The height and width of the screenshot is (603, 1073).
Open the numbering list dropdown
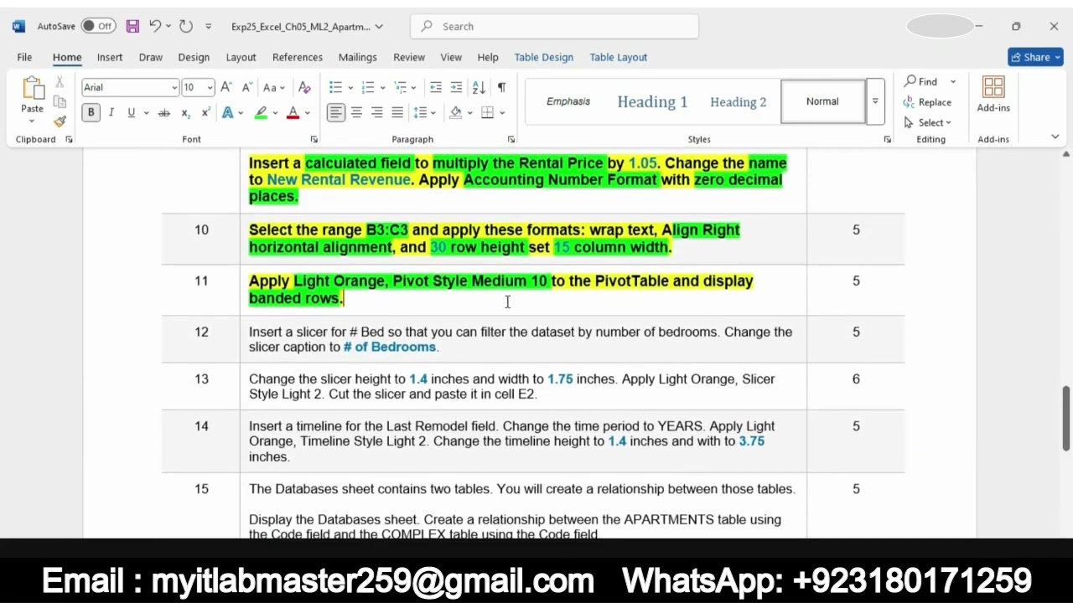(382, 87)
